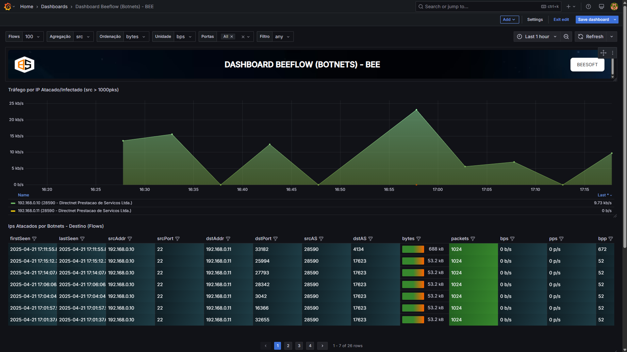Go to page 3 of table

tap(299, 346)
